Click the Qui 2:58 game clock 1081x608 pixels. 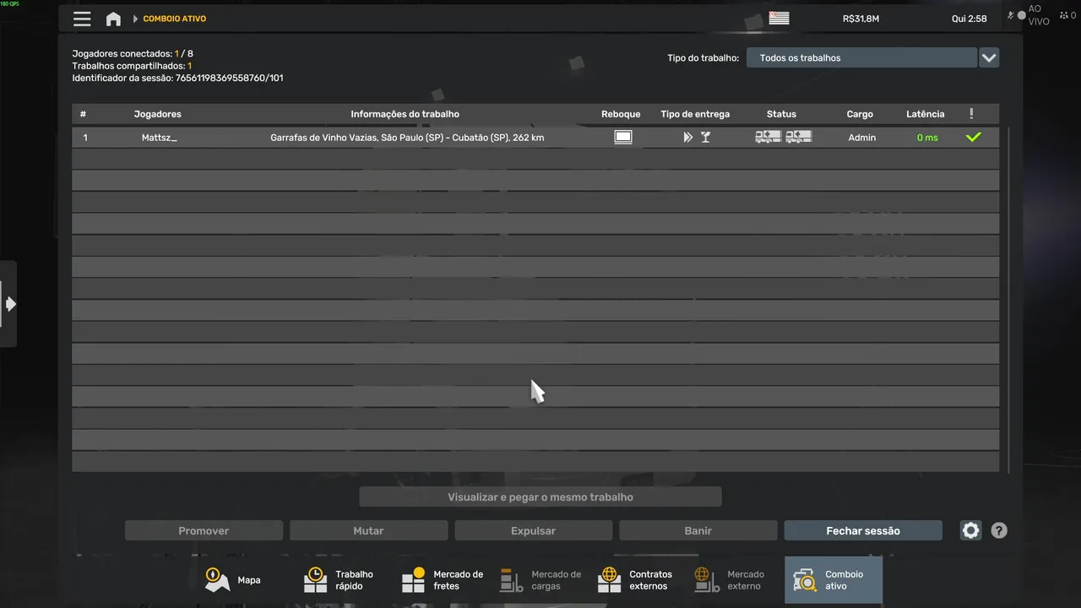[x=969, y=19]
